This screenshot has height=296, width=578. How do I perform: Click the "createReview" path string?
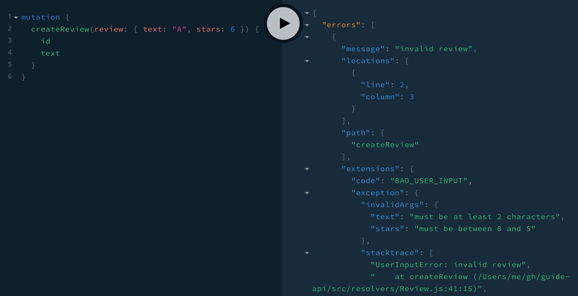(x=385, y=145)
